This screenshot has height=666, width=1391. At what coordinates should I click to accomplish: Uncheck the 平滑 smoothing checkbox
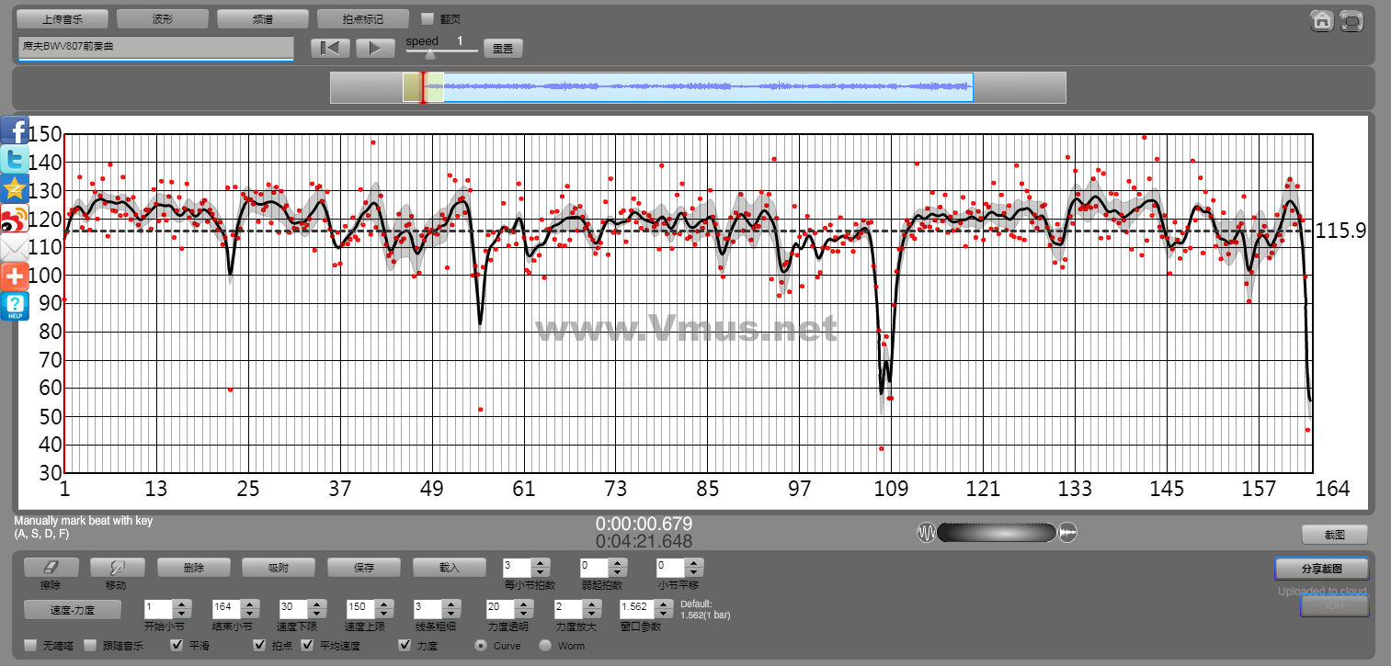(177, 645)
